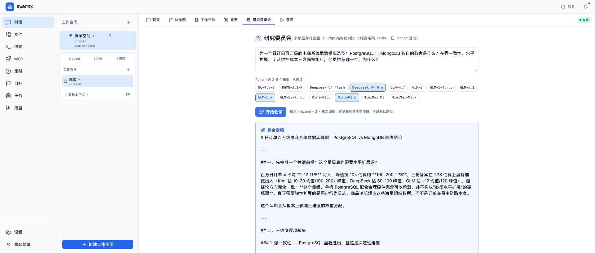This screenshot has width=595, height=253.
Task: Click the 1 方向 stat
Action: [x=98, y=59]
